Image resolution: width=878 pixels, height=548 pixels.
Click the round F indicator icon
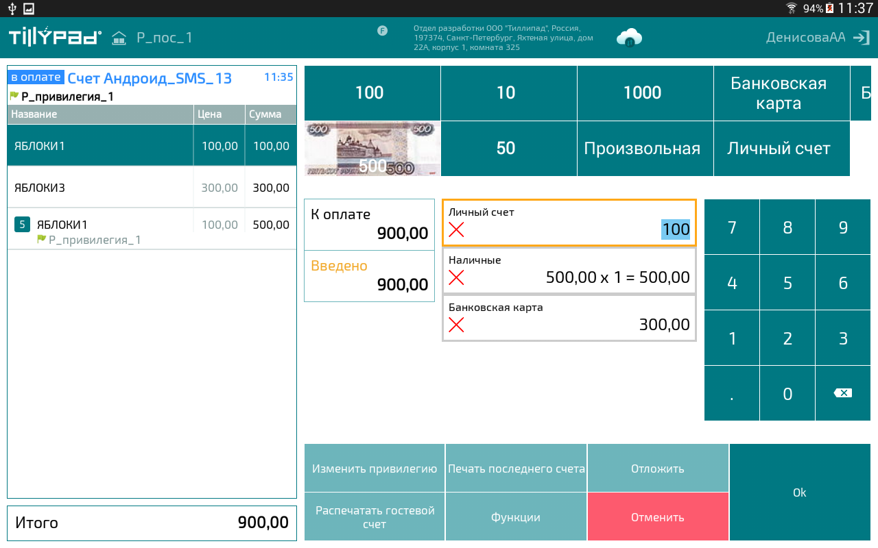pos(382,30)
